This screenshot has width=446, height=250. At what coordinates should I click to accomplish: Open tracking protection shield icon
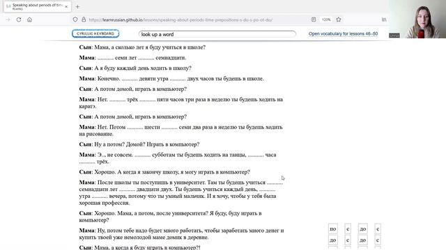pyautogui.click(x=75, y=19)
